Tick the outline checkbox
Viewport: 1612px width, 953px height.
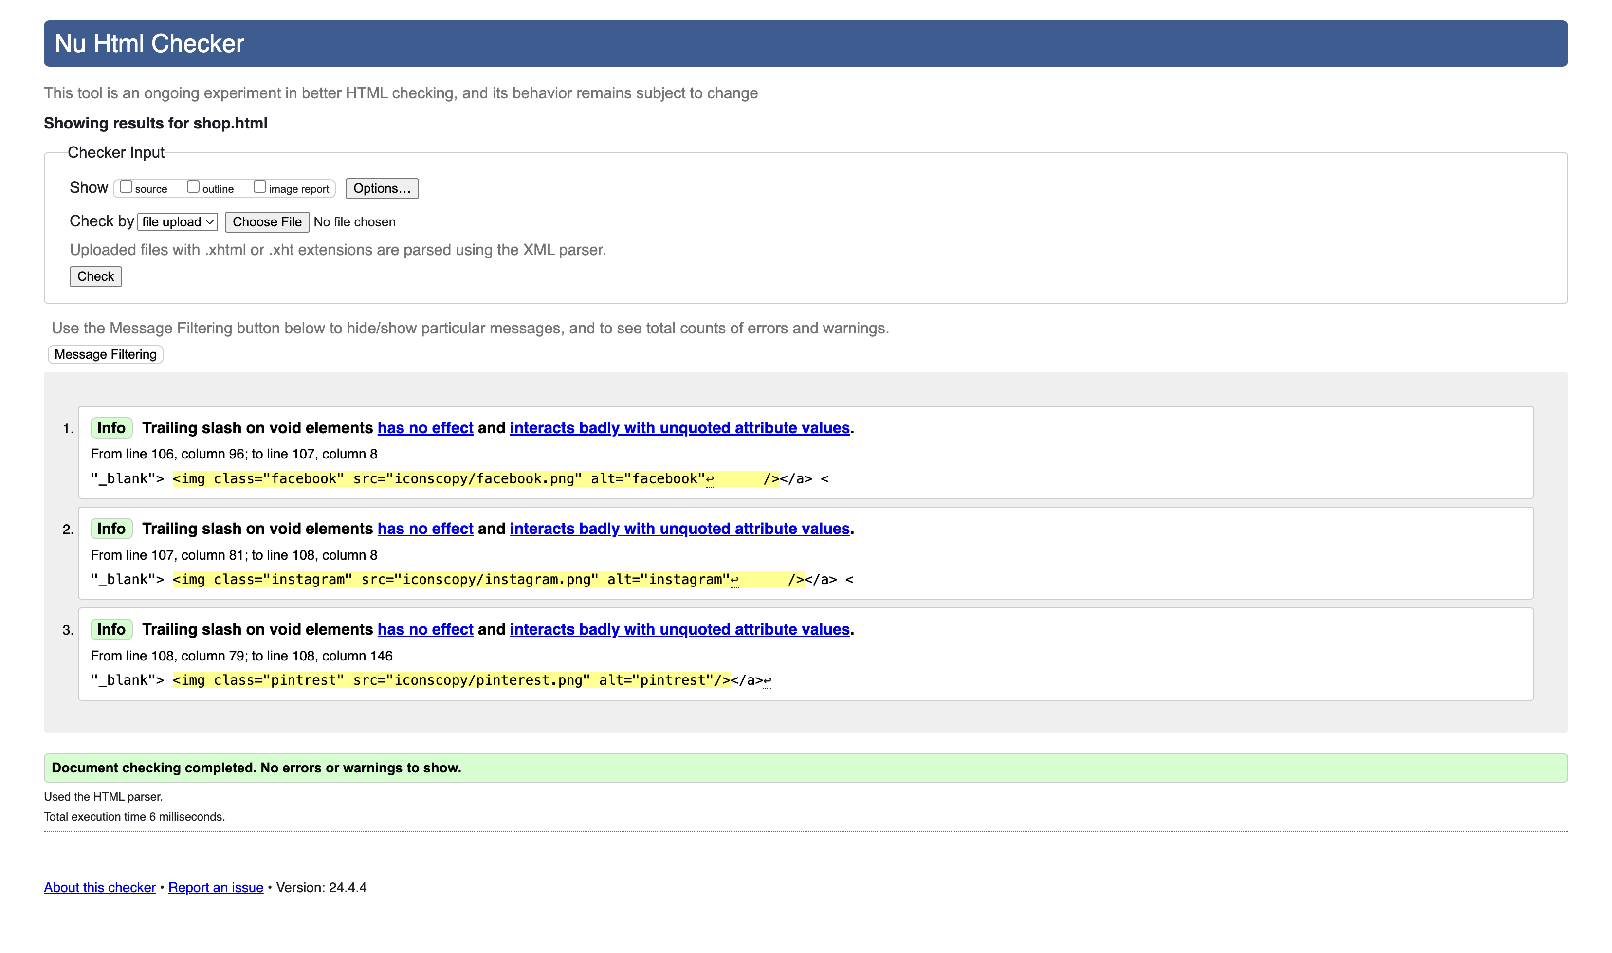[x=193, y=187]
